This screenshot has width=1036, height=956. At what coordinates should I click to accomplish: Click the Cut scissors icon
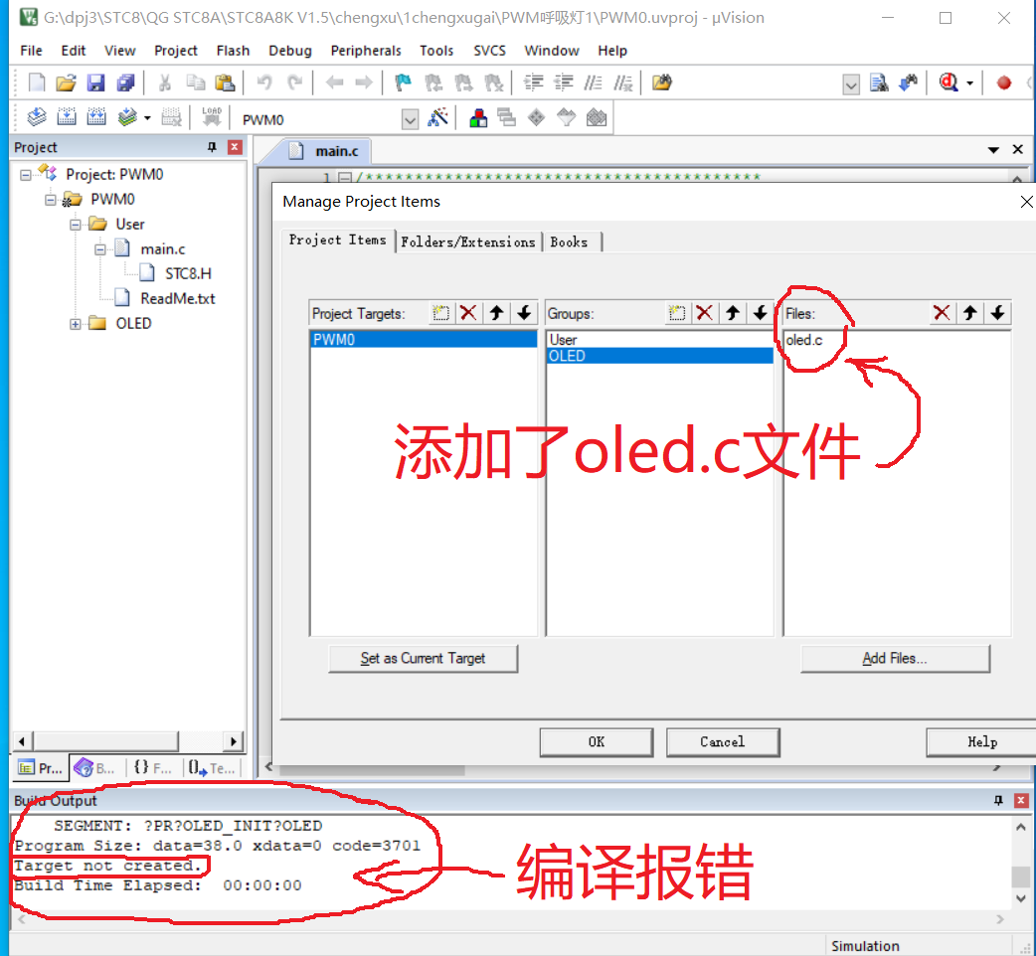click(165, 82)
